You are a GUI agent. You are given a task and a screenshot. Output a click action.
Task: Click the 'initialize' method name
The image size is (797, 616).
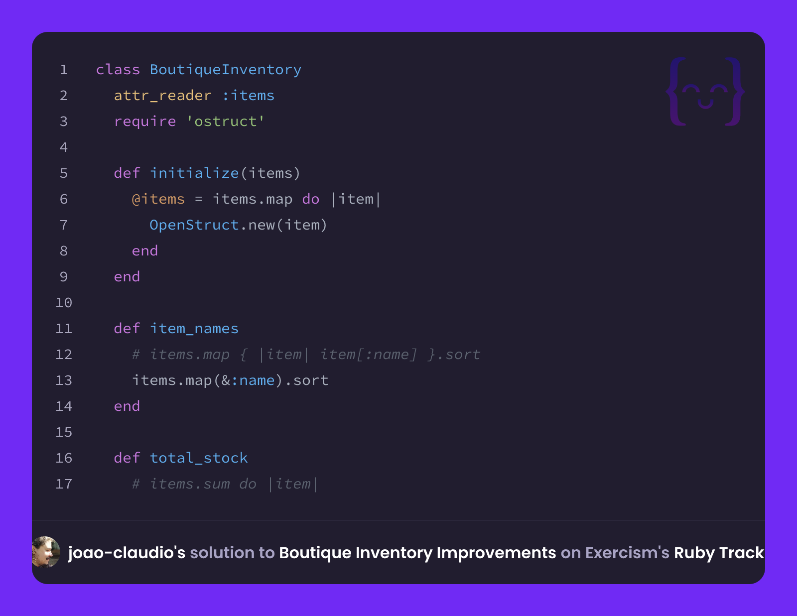(x=194, y=173)
